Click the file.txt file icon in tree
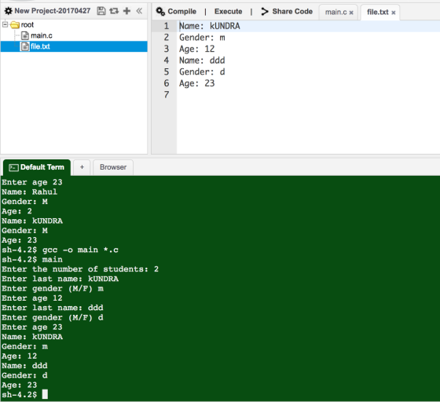The height and width of the screenshot is (402, 440). [x=25, y=46]
